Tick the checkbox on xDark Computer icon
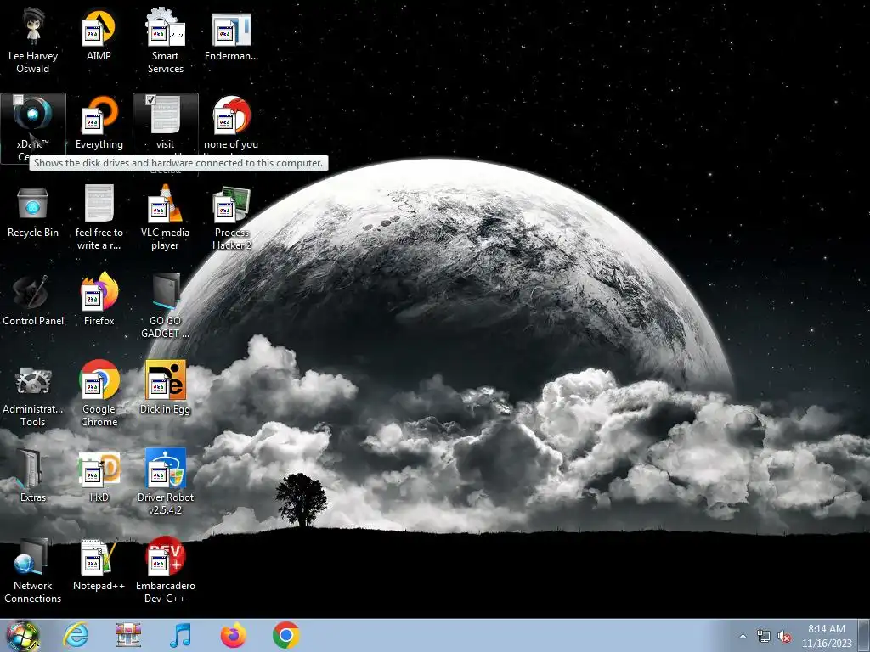870x652 pixels. [19, 100]
